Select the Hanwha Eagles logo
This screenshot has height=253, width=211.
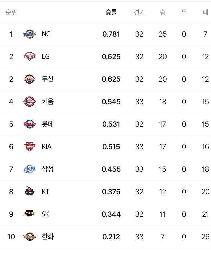(30, 237)
